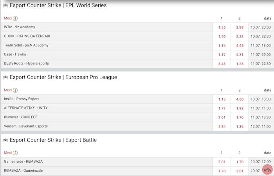
Task: Pick odds 1.92 for UNiTY
Action: (x=240, y=108)
